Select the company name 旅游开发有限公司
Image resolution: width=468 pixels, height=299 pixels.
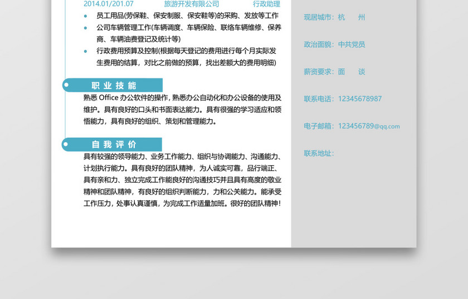[x=191, y=4]
